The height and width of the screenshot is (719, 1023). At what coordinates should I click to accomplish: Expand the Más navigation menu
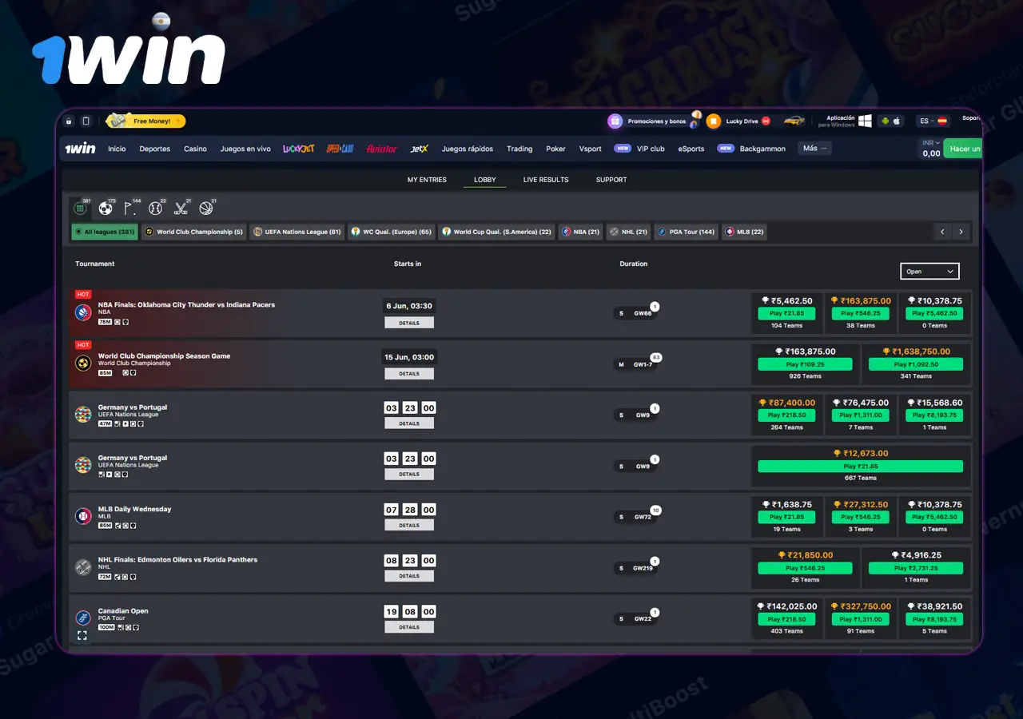tap(814, 148)
